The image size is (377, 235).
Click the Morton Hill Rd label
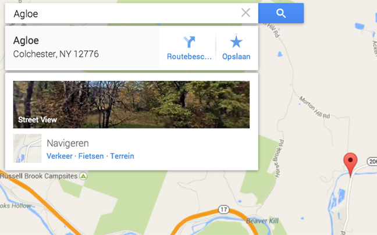(314, 108)
